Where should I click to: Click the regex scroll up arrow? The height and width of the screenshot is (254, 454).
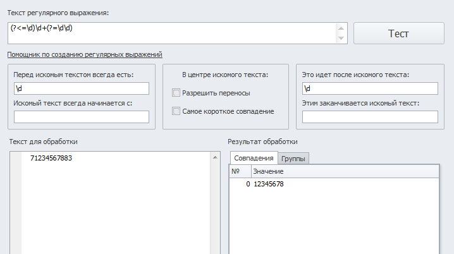click(341, 28)
